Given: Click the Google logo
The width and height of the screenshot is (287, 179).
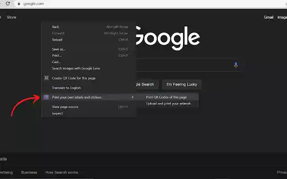Looking at the screenshot, I should (x=168, y=38).
